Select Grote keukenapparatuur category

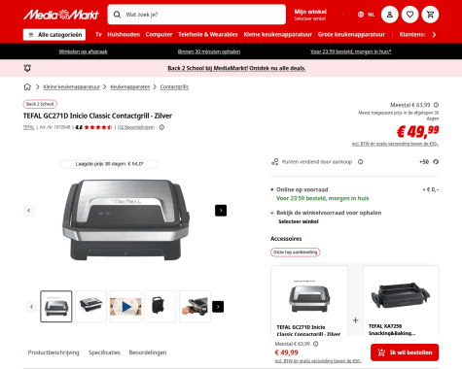click(351, 35)
